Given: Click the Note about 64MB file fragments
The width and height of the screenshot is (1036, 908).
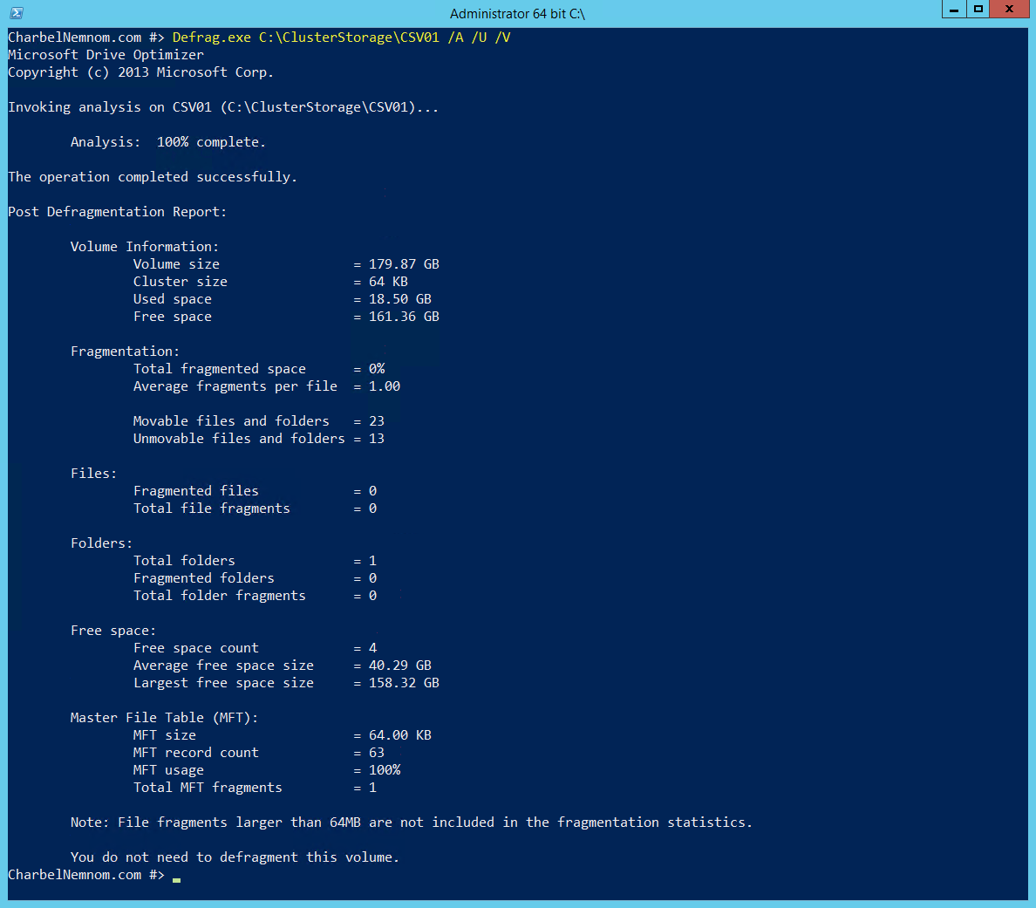Looking at the screenshot, I should (411, 823).
